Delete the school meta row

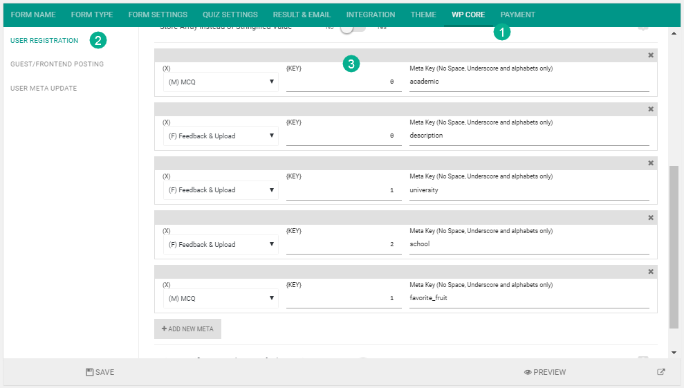650,218
